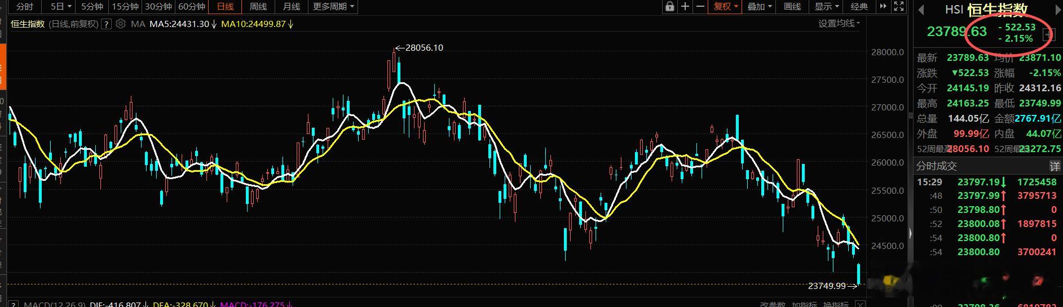This screenshot has width=1063, height=307.
Task: Click the 画线 drawing button
Action: pos(792,7)
